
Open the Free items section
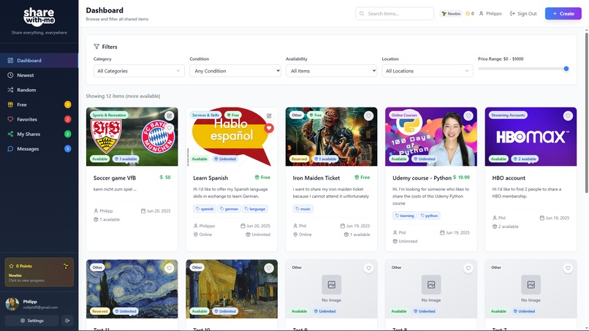pyautogui.click(x=39, y=104)
